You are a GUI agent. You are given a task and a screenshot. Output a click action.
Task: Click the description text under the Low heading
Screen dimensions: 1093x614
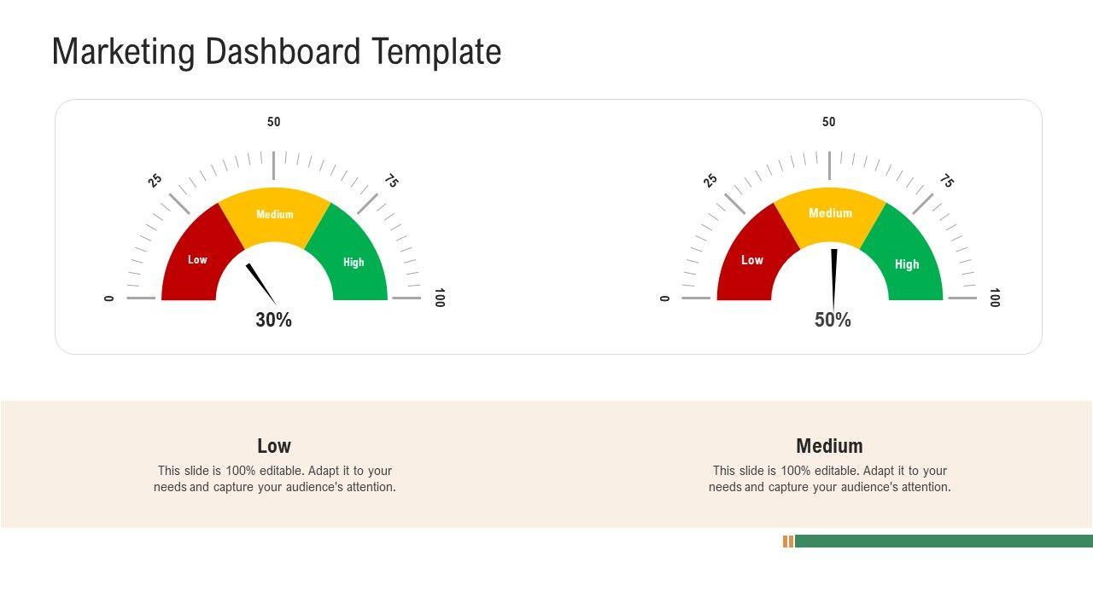pos(274,479)
